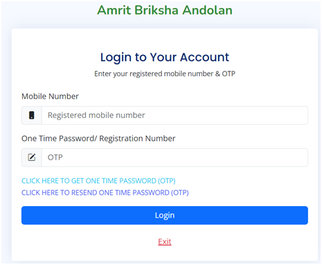Image resolution: width=322 pixels, height=265 pixels.
Task: Click the '(OTP)' text in the get password link
Action: click(167, 181)
